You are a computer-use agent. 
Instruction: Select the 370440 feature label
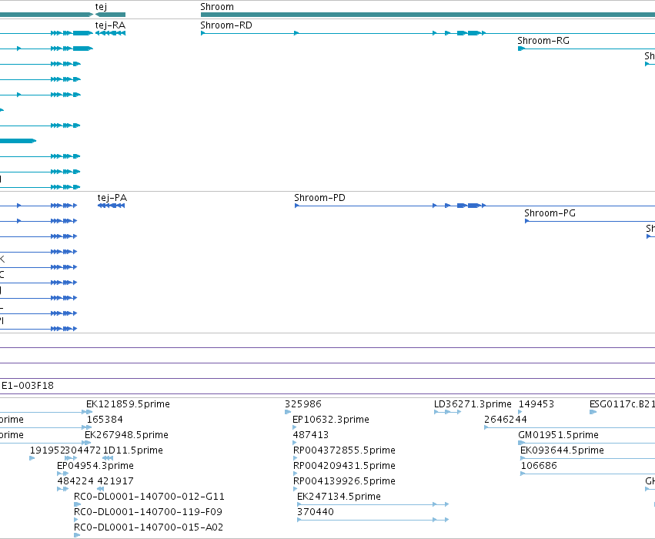[x=316, y=512]
